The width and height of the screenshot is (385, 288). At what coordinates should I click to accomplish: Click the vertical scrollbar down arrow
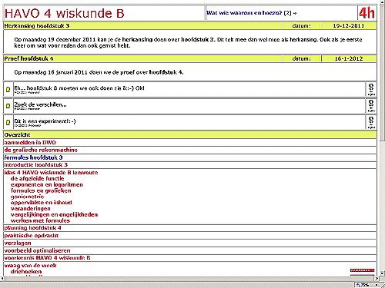point(382,273)
